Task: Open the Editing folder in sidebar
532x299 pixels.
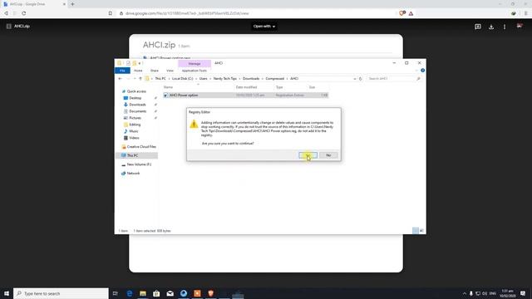Action: coord(135,125)
